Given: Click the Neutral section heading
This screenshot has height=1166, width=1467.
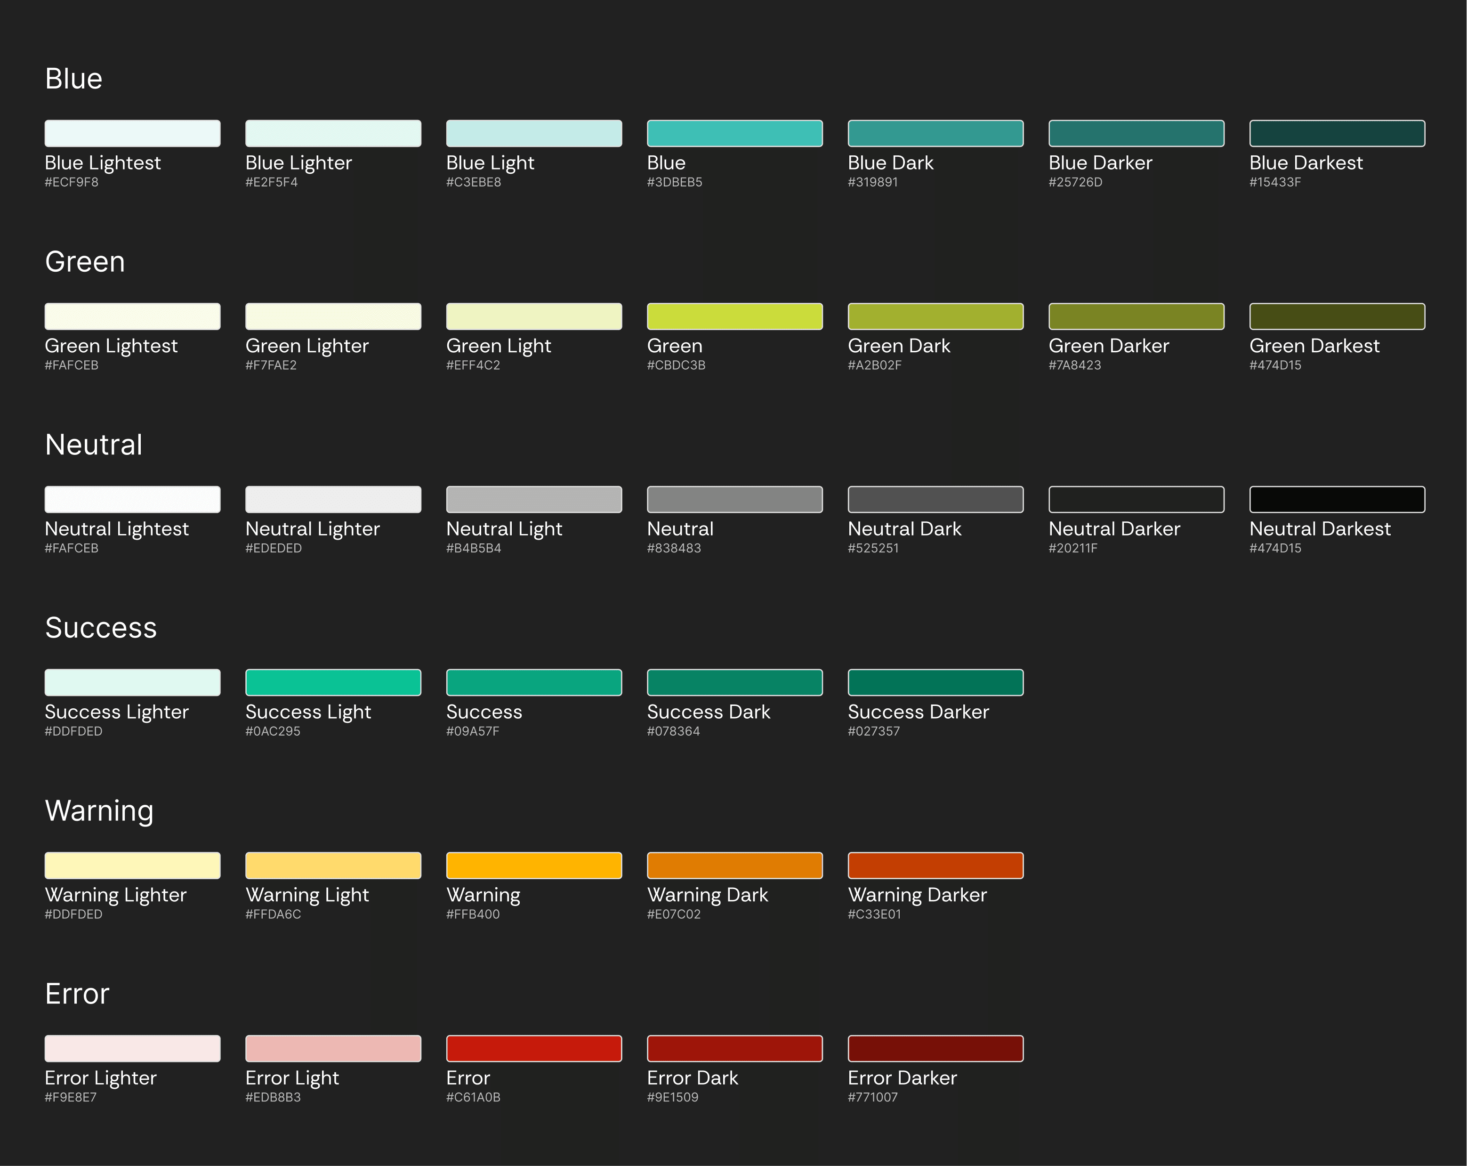Looking at the screenshot, I should pyautogui.click(x=93, y=445).
